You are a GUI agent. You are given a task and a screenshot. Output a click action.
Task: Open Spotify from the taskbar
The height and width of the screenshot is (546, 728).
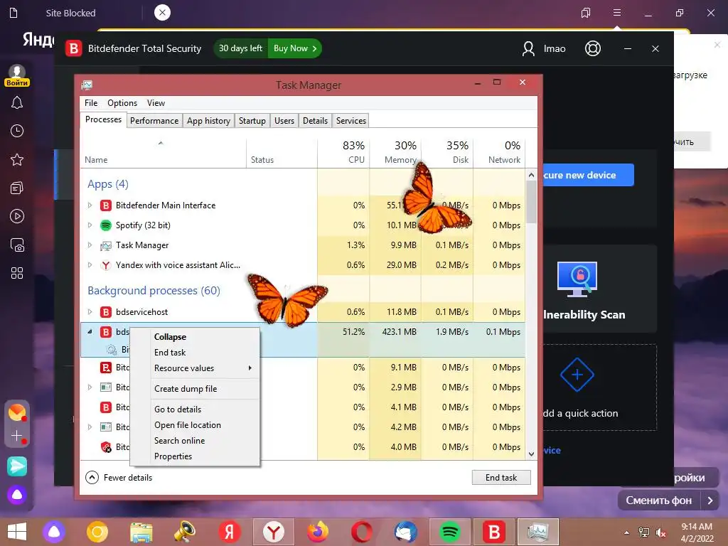449,532
